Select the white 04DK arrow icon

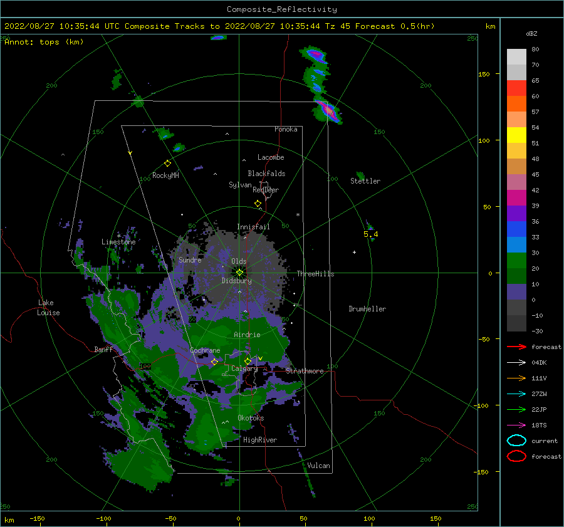point(516,362)
